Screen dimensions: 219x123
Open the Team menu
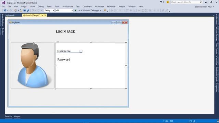coord(49,6)
